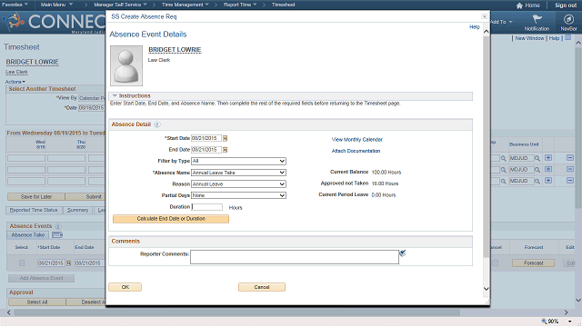
Task: Open the Absence Name dropdown
Action: click(x=238, y=173)
